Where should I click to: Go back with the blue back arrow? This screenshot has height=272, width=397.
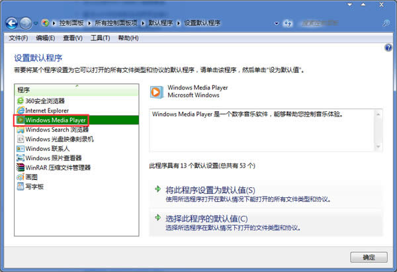[11, 23]
